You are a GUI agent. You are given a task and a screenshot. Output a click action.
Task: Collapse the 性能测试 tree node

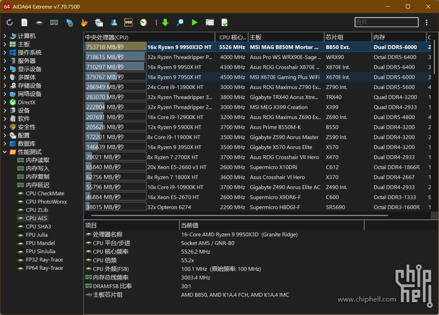point(5,152)
